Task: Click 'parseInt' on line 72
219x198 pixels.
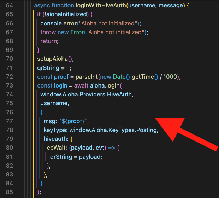Action: pyautogui.click(x=87, y=77)
